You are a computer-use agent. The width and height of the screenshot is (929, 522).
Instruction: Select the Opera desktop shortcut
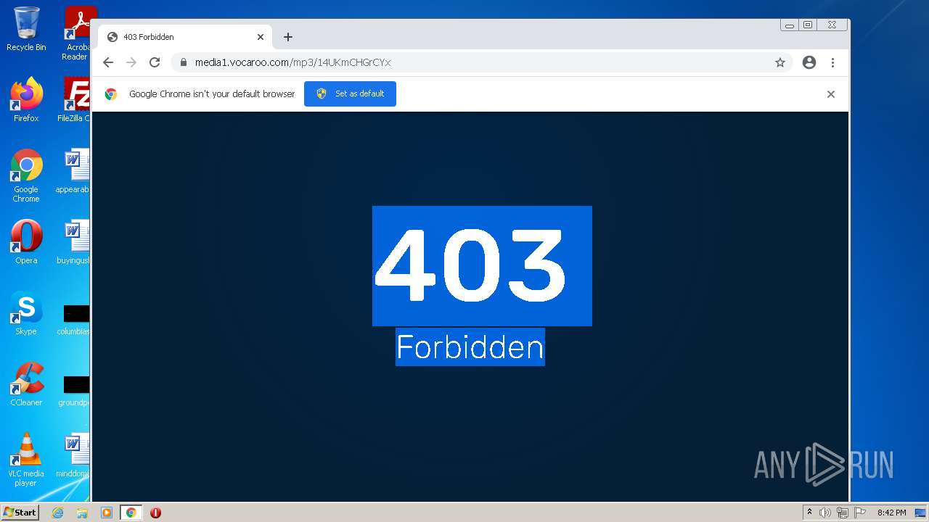26,242
